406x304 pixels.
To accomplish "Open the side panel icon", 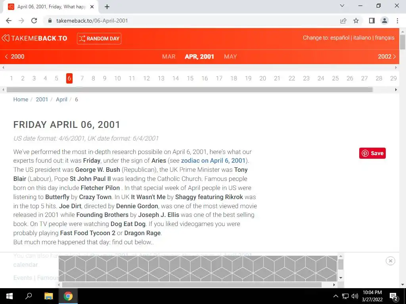I will 372,21.
